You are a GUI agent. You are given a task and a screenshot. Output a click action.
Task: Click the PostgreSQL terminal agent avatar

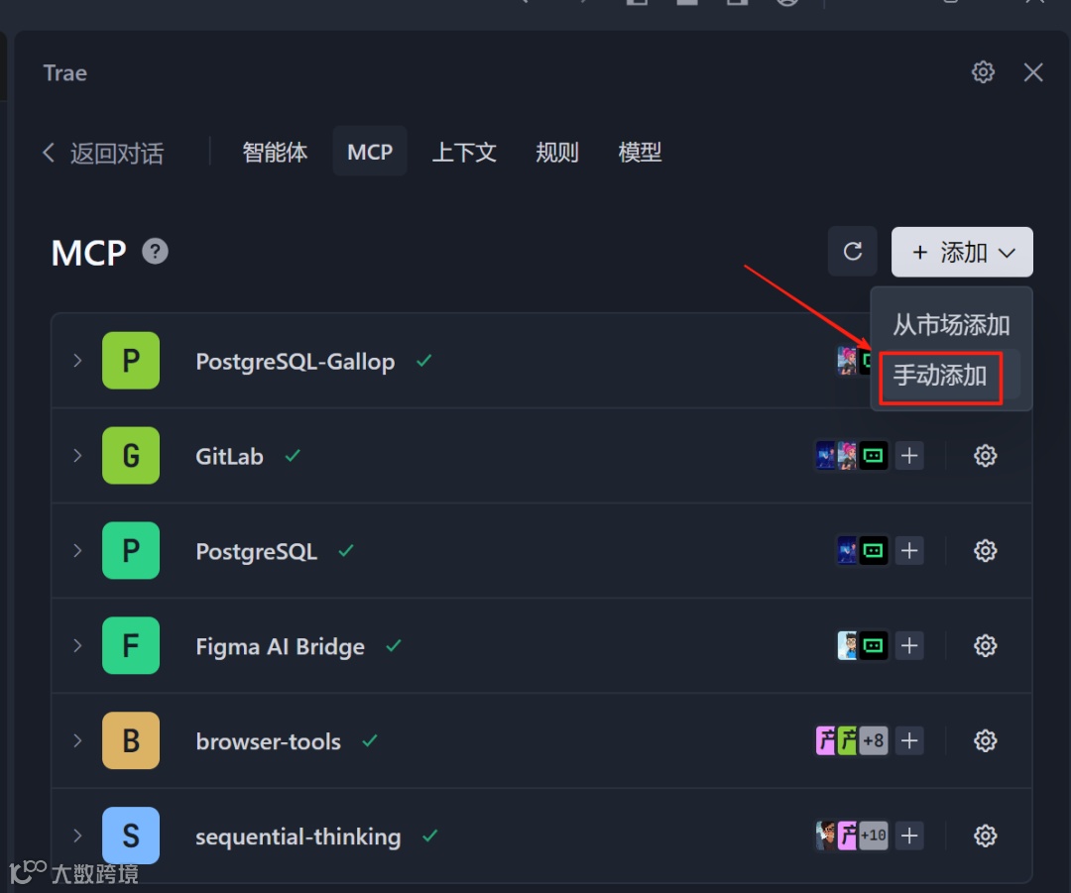(x=874, y=550)
